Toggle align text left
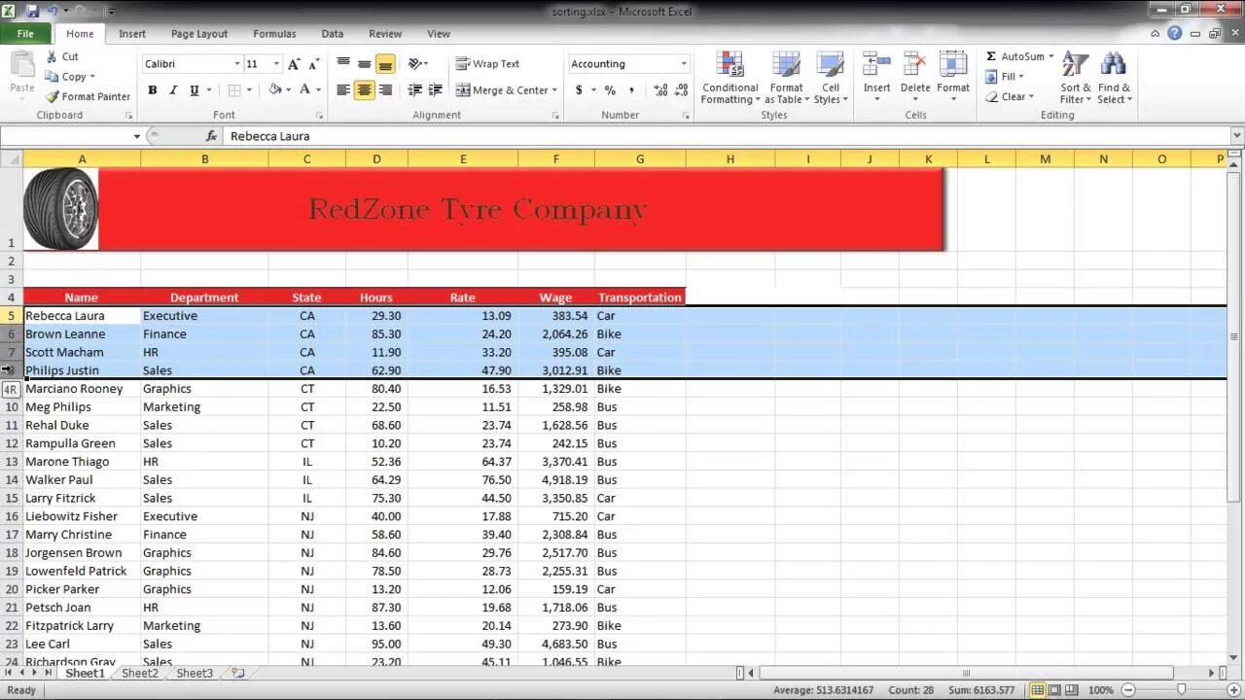Viewport: 1245px width, 700px height. coord(343,90)
